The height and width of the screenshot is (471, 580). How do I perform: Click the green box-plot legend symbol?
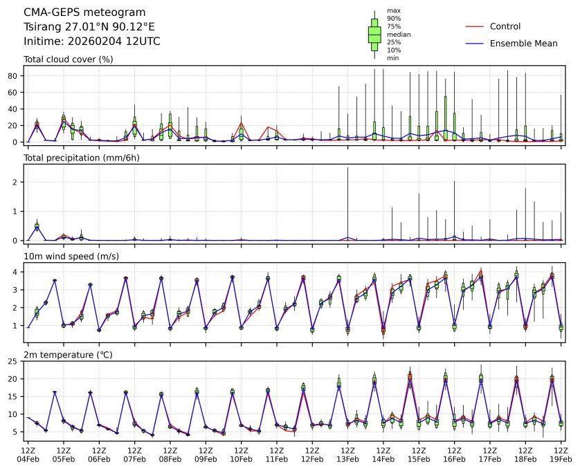(x=374, y=35)
